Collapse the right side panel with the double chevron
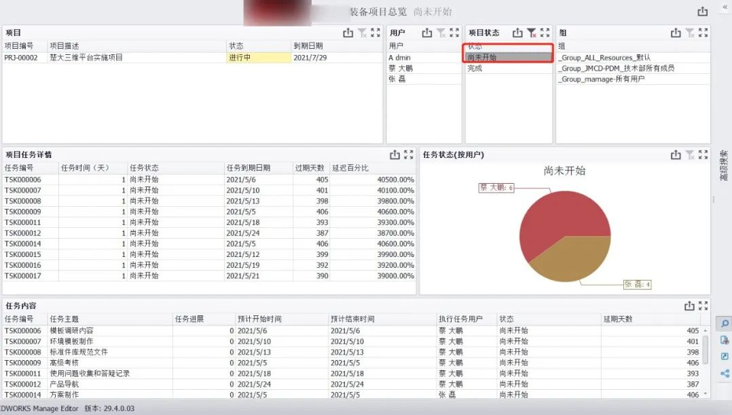 (725, 7)
